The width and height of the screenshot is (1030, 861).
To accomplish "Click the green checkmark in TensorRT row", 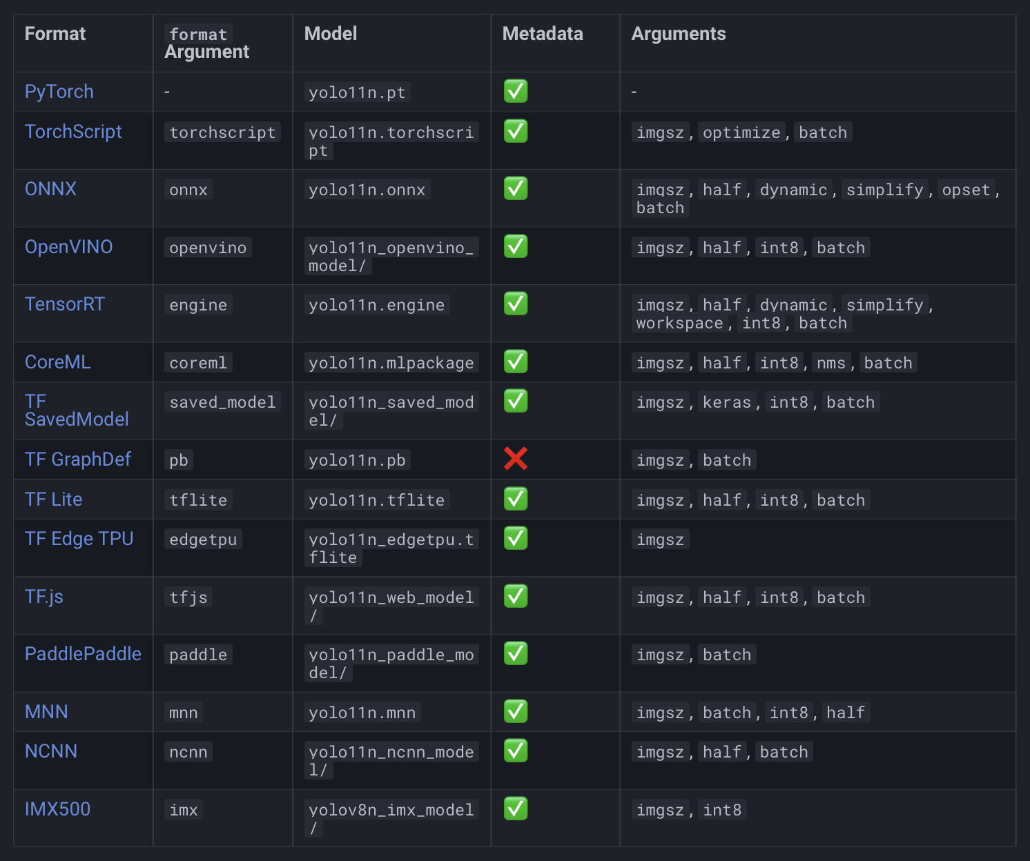I will tap(516, 304).
